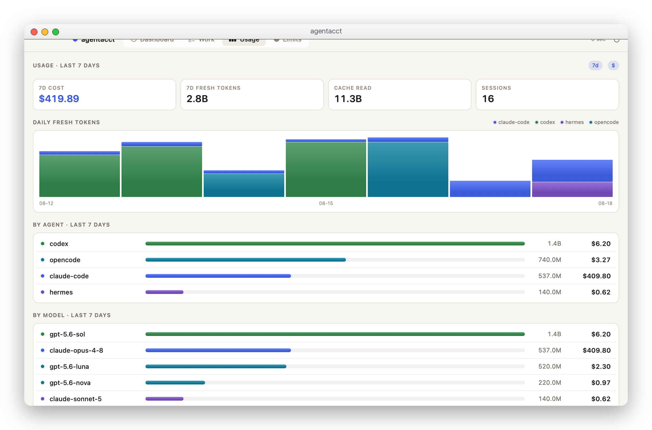This screenshot has height=430, width=652.
Task: Click the claude-code legend dot
Action: point(495,122)
